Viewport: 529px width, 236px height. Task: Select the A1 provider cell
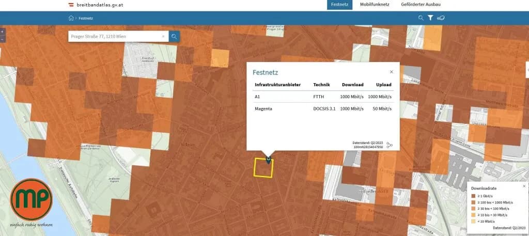257,97
